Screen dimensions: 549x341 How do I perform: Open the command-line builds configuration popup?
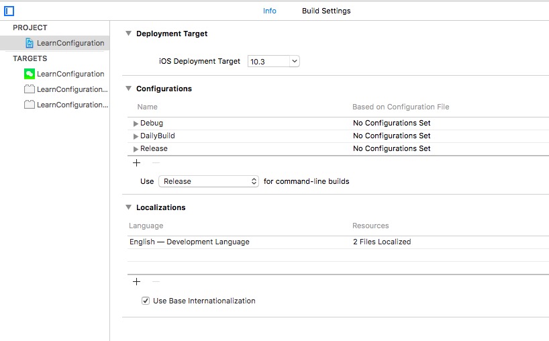(209, 181)
